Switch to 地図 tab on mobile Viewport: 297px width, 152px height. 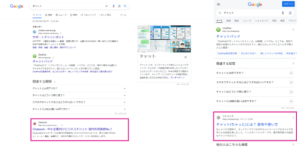pyautogui.click(x=274, y=21)
